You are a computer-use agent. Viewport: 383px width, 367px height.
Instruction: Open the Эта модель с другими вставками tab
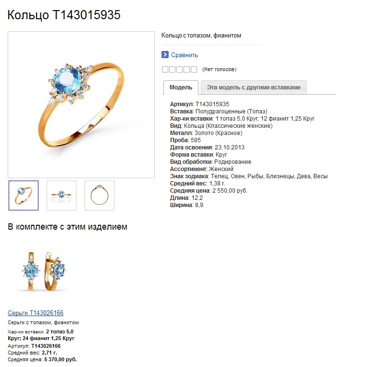point(254,87)
